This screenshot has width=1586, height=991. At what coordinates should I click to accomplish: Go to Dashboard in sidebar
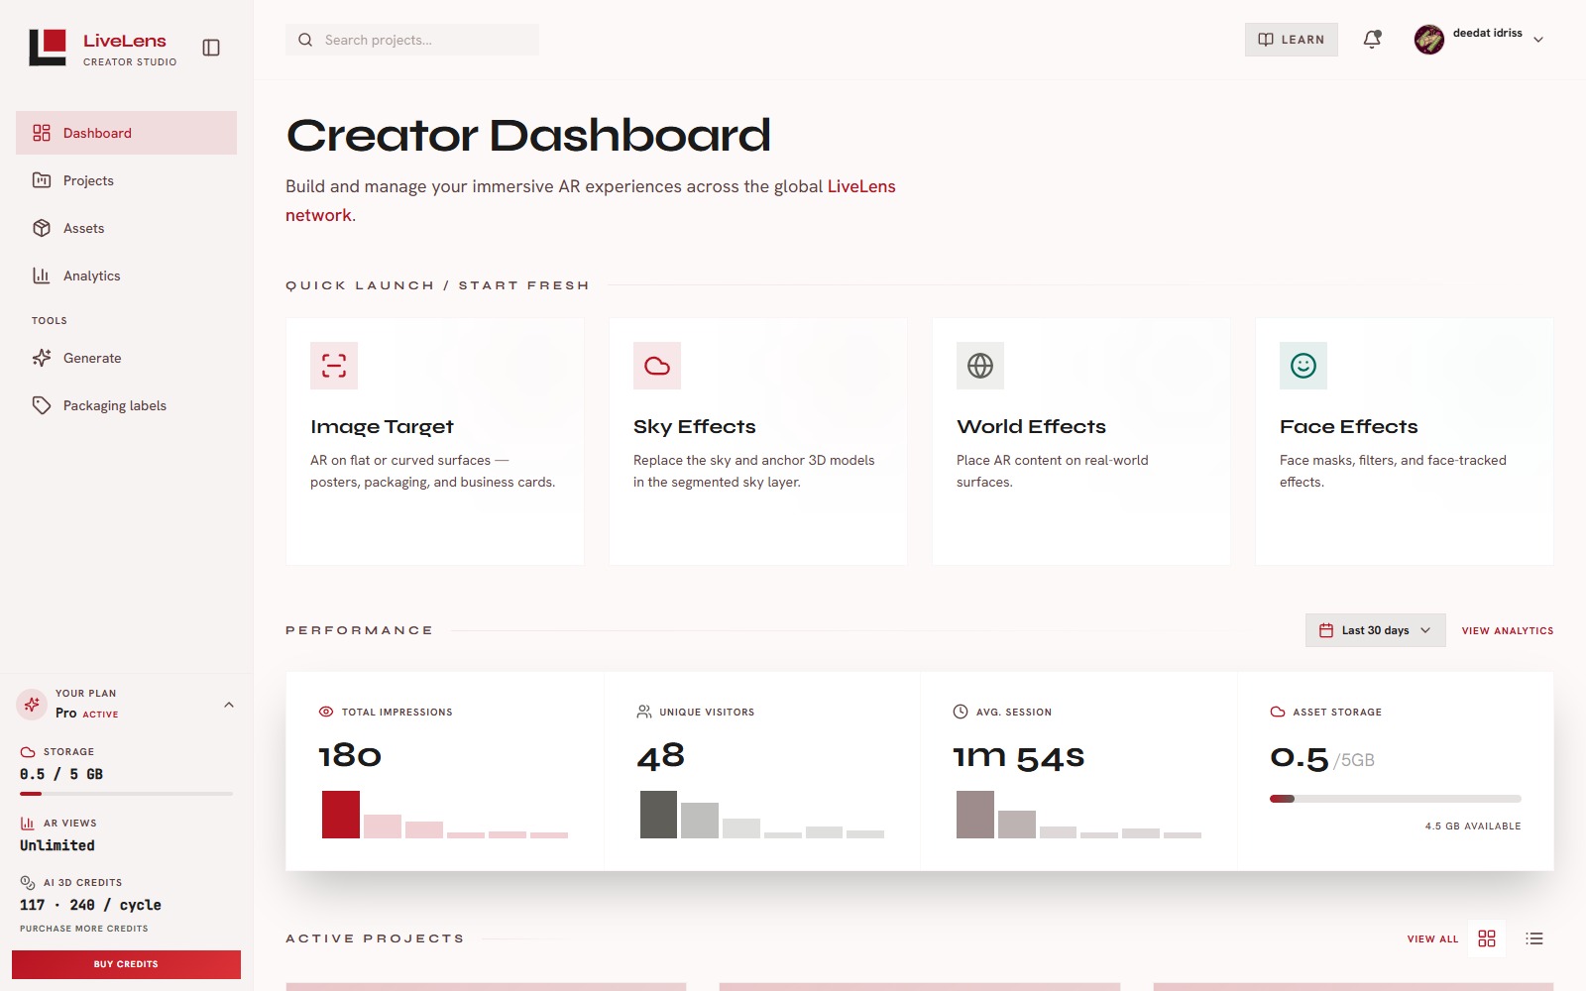[x=126, y=133]
